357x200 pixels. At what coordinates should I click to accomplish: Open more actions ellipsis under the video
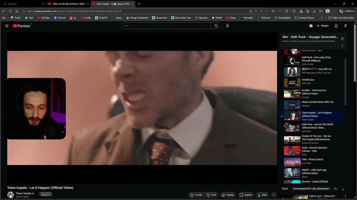pyautogui.click(x=274, y=195)
